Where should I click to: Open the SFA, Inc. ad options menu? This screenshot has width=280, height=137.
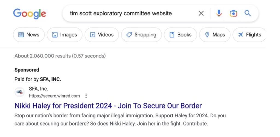point(86,96)
